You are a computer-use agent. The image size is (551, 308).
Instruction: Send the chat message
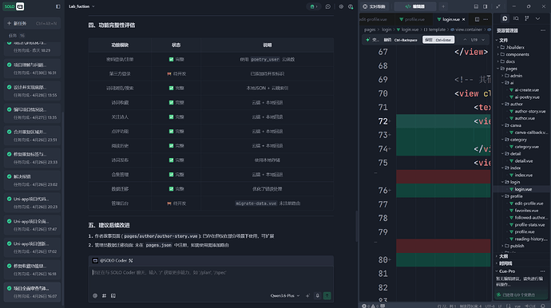[x=327, y=296]
